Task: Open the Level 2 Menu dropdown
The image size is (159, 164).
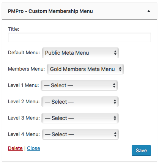Action: pos(80,102)
